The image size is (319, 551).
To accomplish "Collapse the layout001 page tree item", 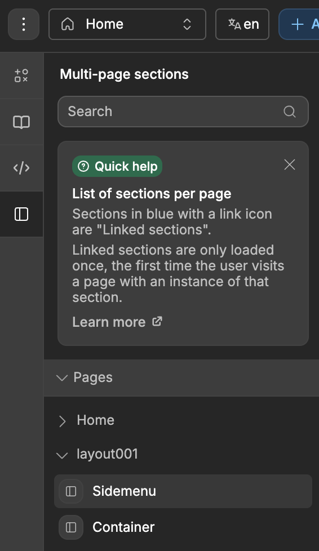I will point(62,455).
